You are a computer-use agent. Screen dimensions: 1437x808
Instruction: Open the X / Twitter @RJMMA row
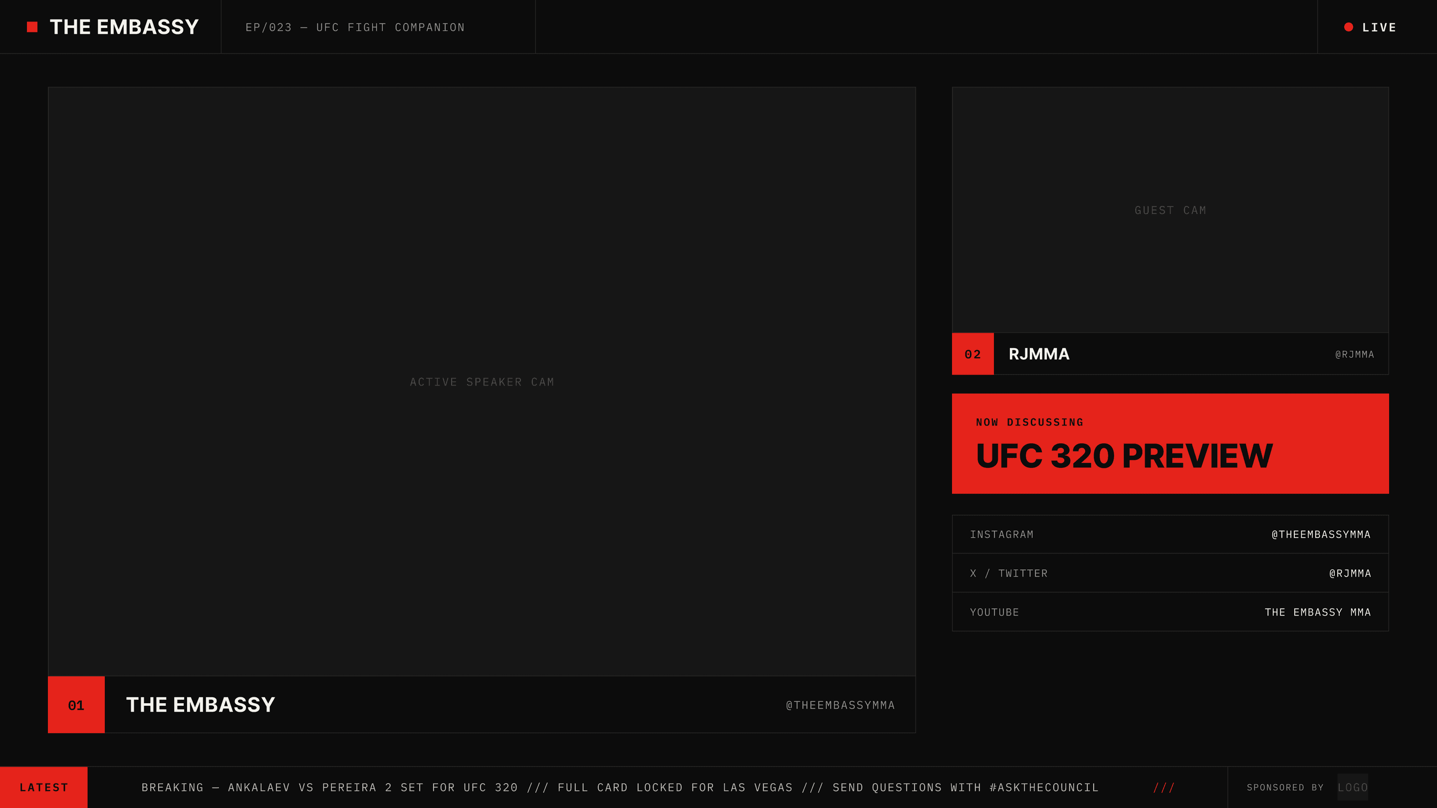click(1171, 573)
